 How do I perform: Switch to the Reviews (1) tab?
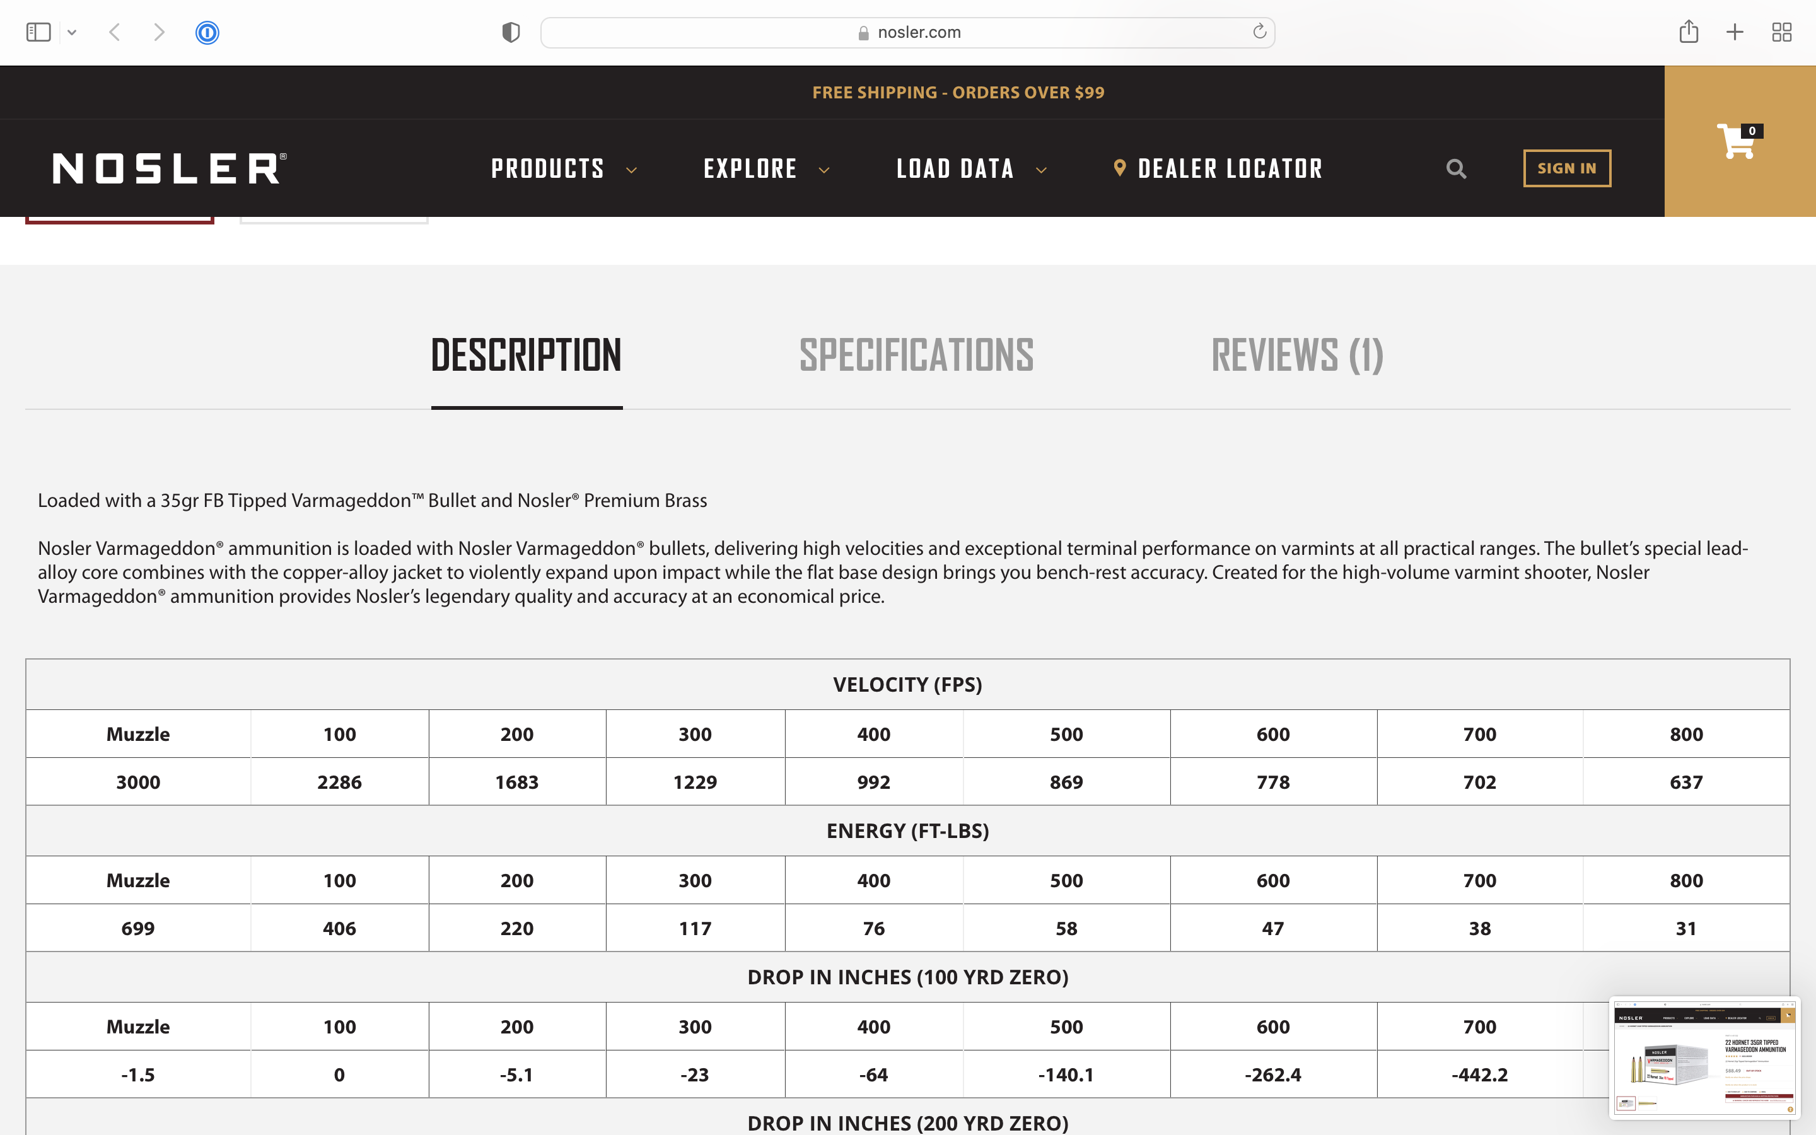click(x=1298, y=356)
